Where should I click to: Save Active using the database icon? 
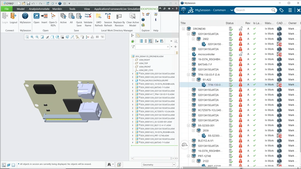[63, 16]
